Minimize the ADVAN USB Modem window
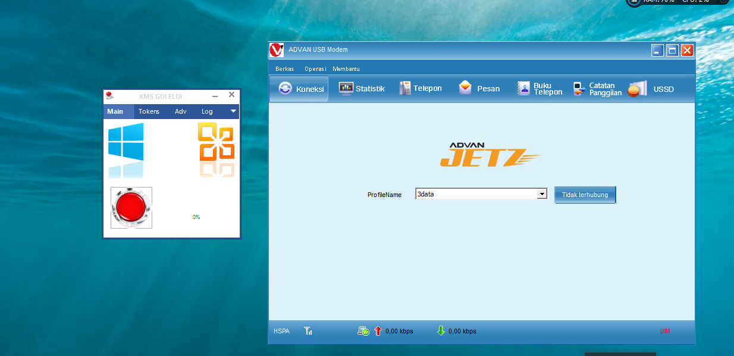This screenshot has width=734, height=356. (657, 51)
